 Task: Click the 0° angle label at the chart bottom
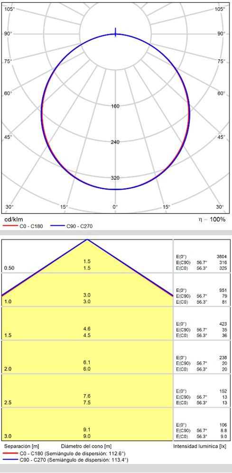[115, 207]
